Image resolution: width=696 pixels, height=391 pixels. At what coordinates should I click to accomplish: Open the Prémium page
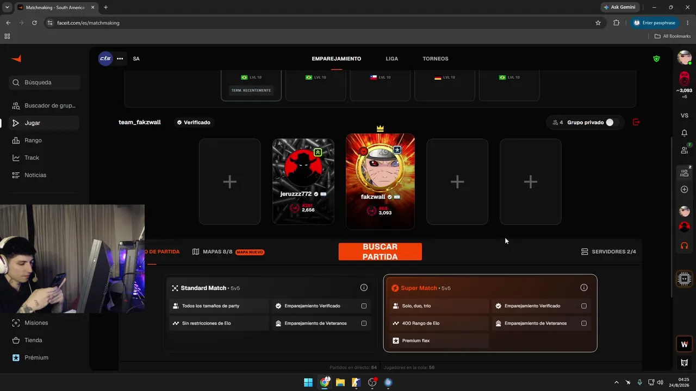tap(44, 357)
